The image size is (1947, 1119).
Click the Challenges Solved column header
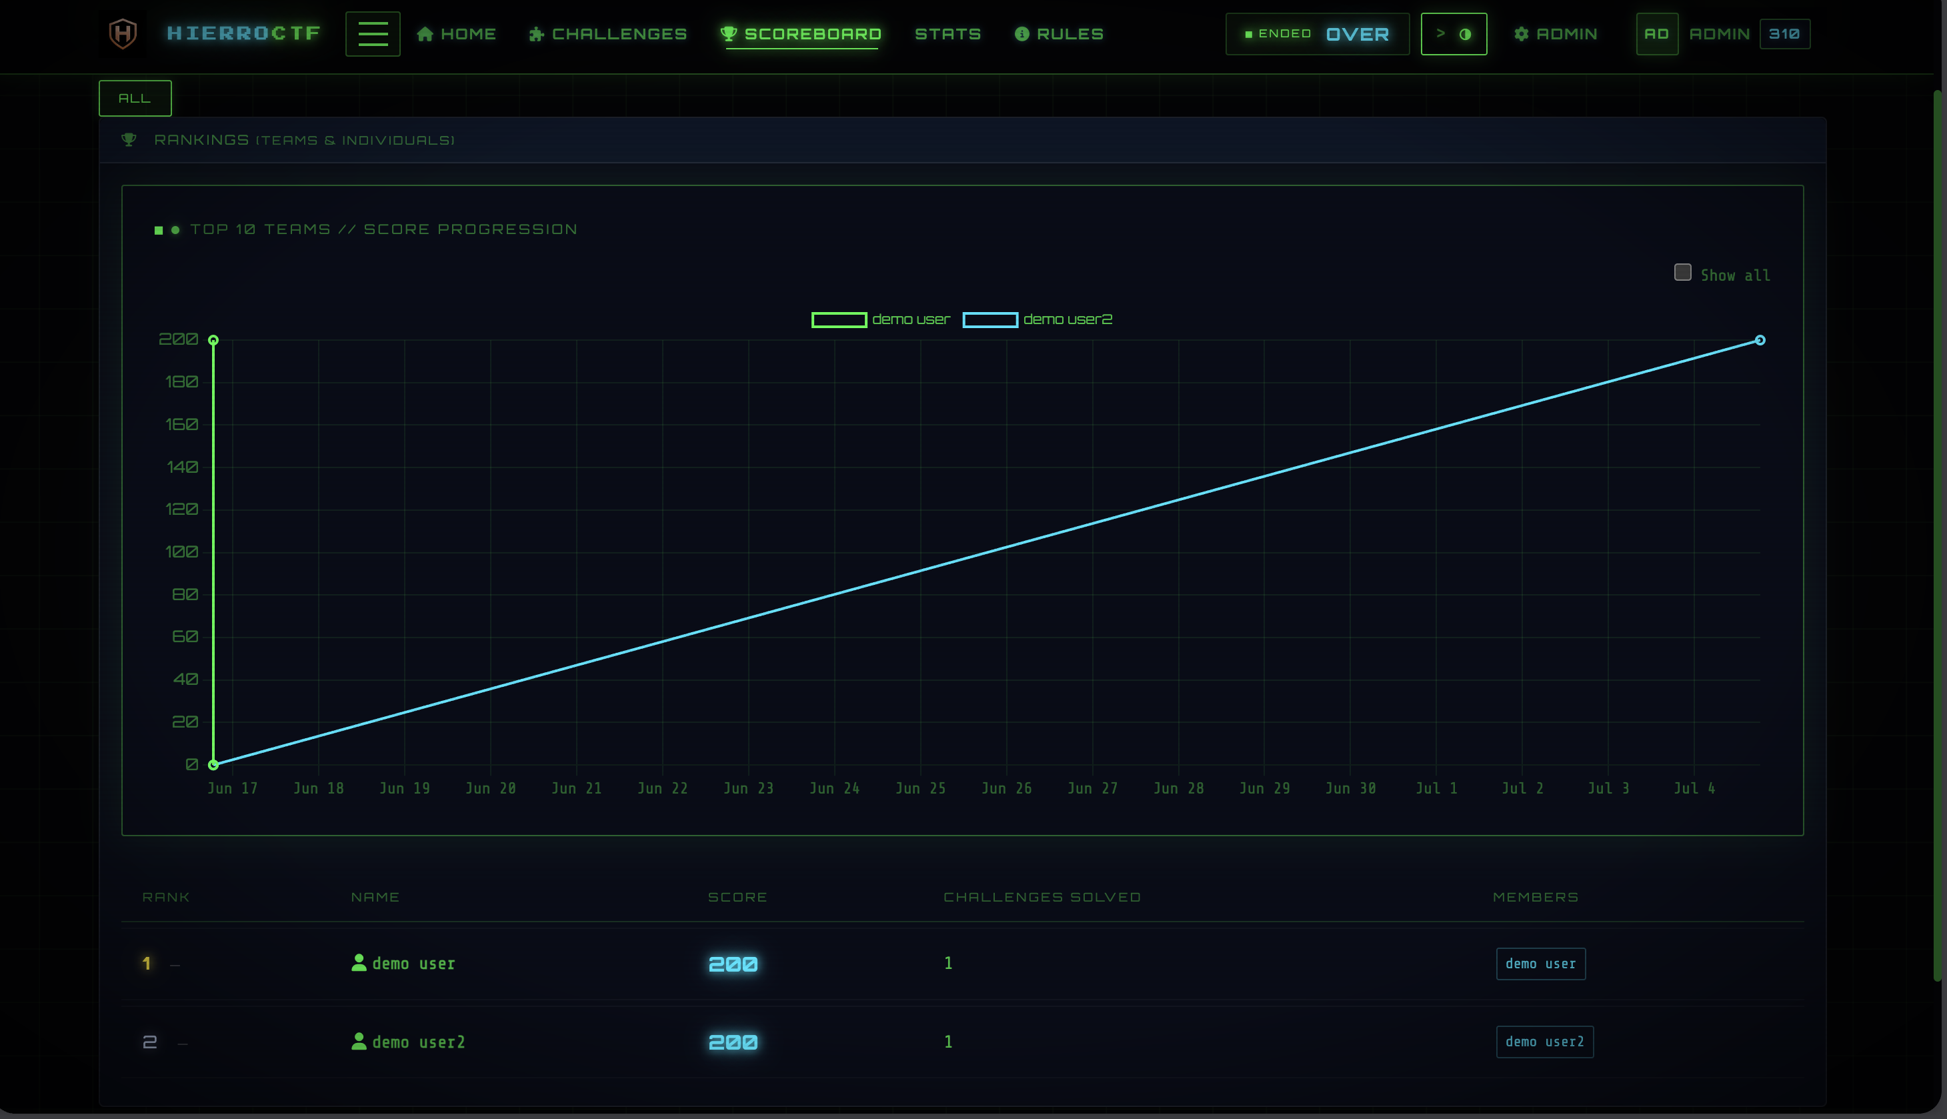click(x=1042, y=897)
